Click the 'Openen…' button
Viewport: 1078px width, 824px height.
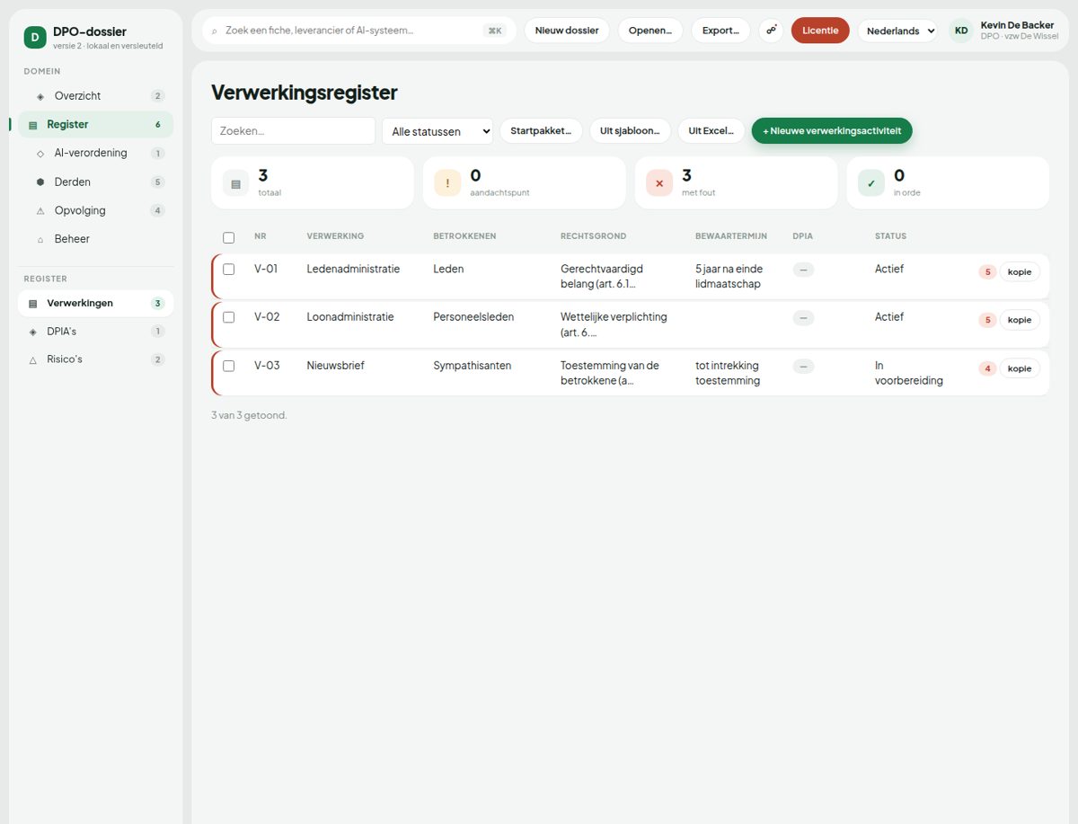point(650,31)
